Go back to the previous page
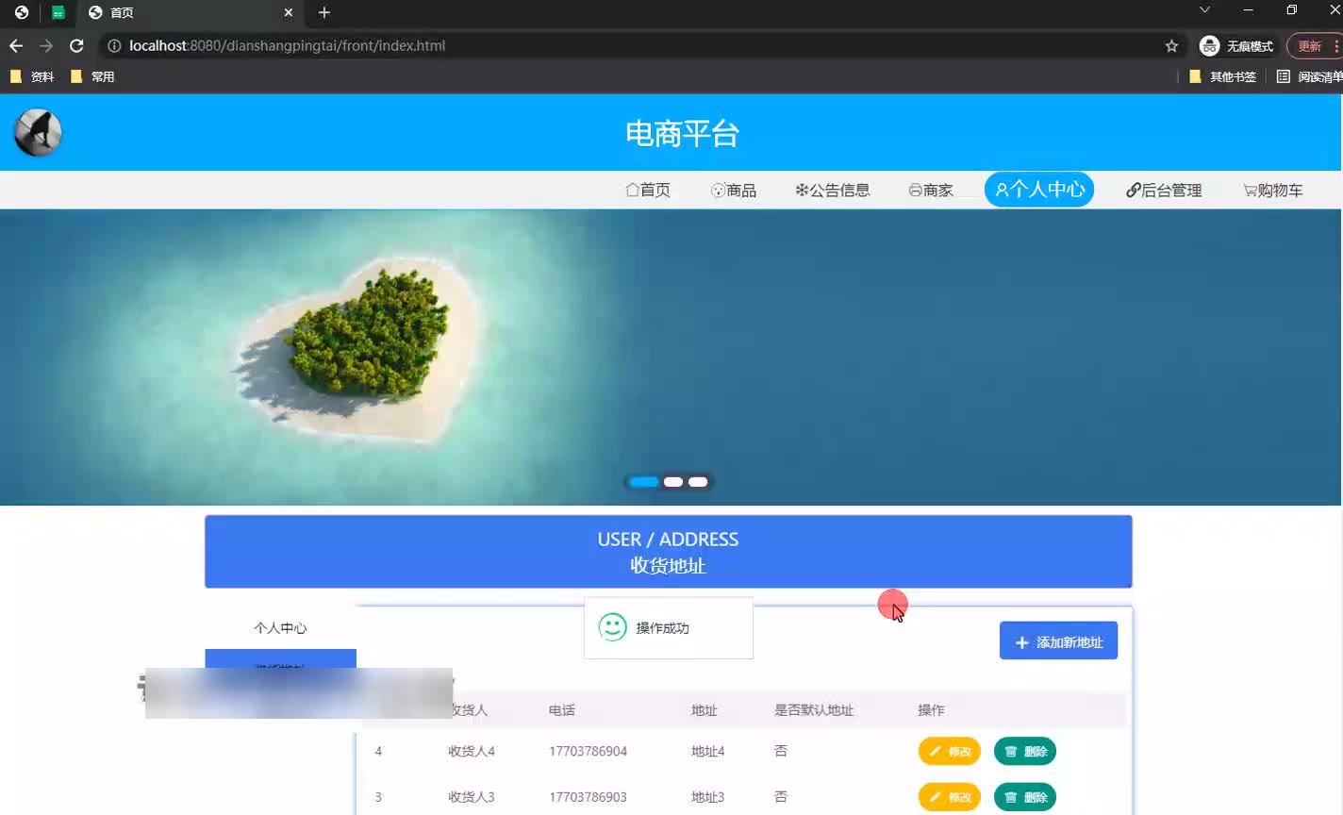Viewport: 1343px width, 815px height. [x=16, y=45]
